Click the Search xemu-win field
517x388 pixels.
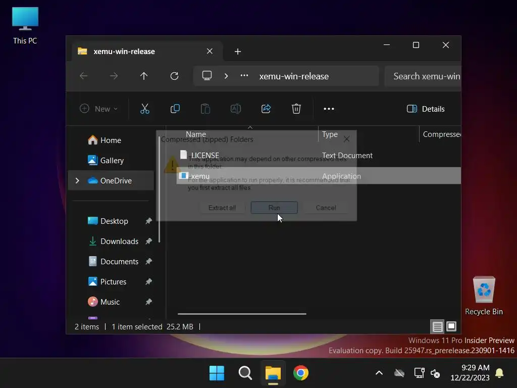point(423,76)
